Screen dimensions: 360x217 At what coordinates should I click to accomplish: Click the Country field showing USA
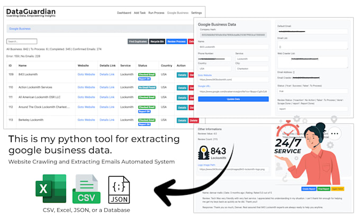point(214,68)
